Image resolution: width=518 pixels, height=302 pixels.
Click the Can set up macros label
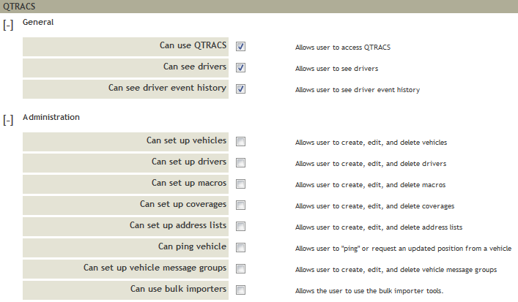point(189,183)
